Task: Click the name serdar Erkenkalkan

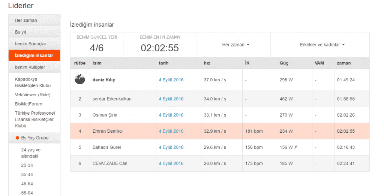Action: coord(112,99)
